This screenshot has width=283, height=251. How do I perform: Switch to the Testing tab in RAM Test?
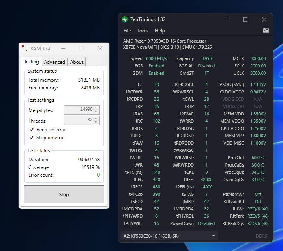(x=31, y=62)
